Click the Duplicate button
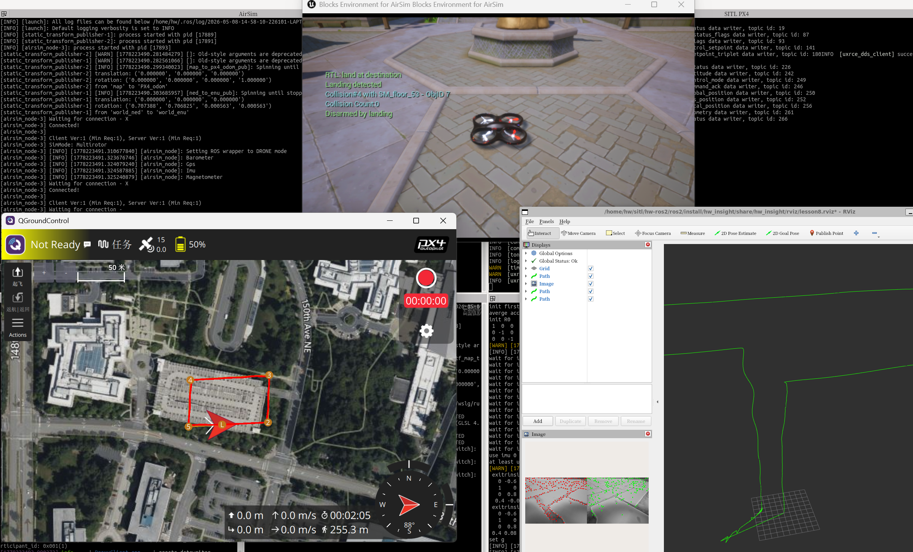Image resolution: width=913 pixels, height=552 pixels. click(571, 421)
